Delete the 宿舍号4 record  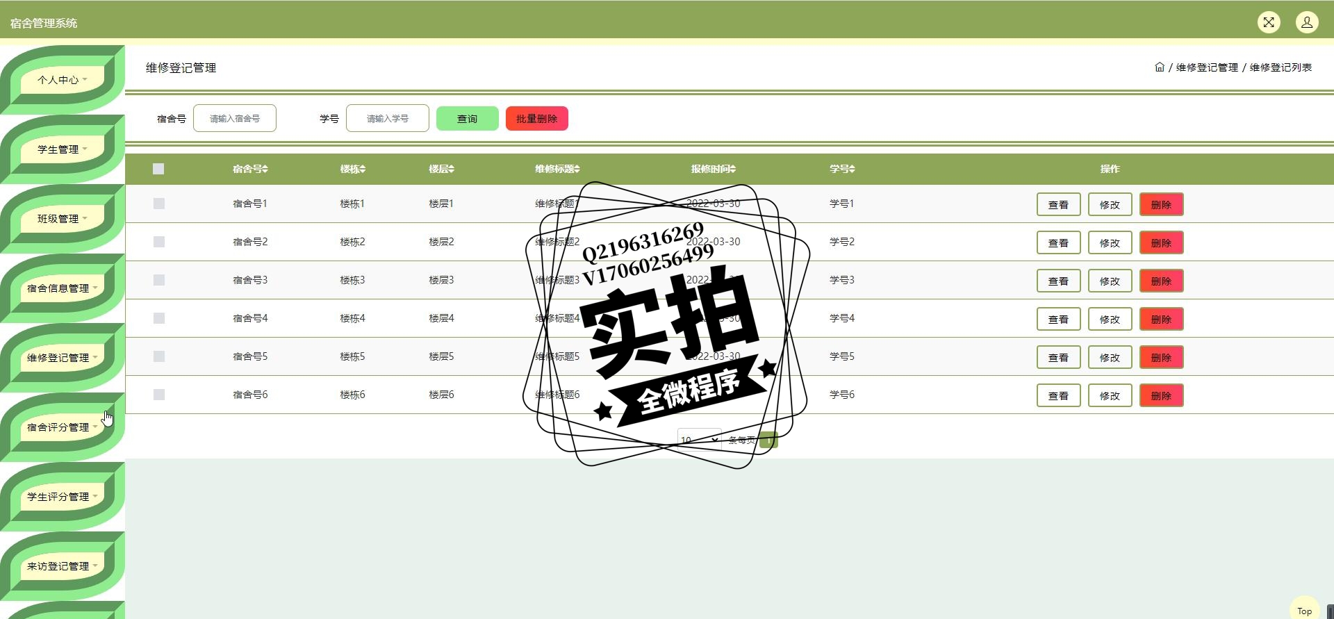[1161, 320]
